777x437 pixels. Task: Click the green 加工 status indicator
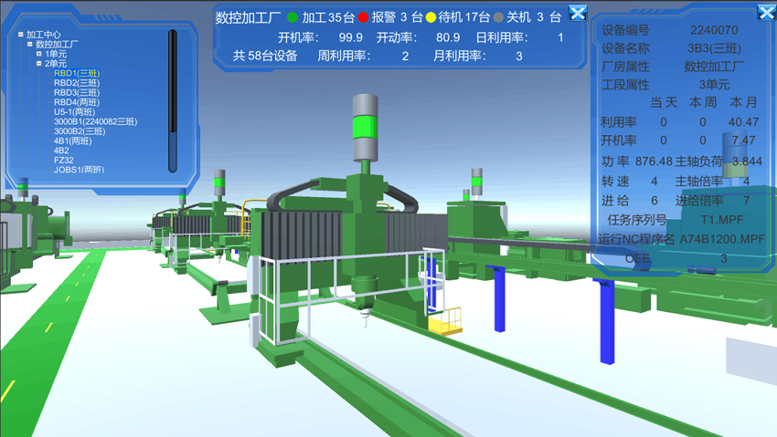(293, 17)
